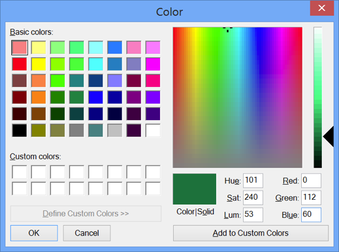Screen dimensions: 339x252
Task: Pick the light gray basic color swatch
Action: click(x=115, y=131)
